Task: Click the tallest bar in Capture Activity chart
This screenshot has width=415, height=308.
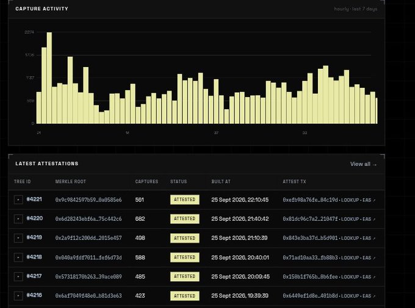Action: tap(49, 78)
